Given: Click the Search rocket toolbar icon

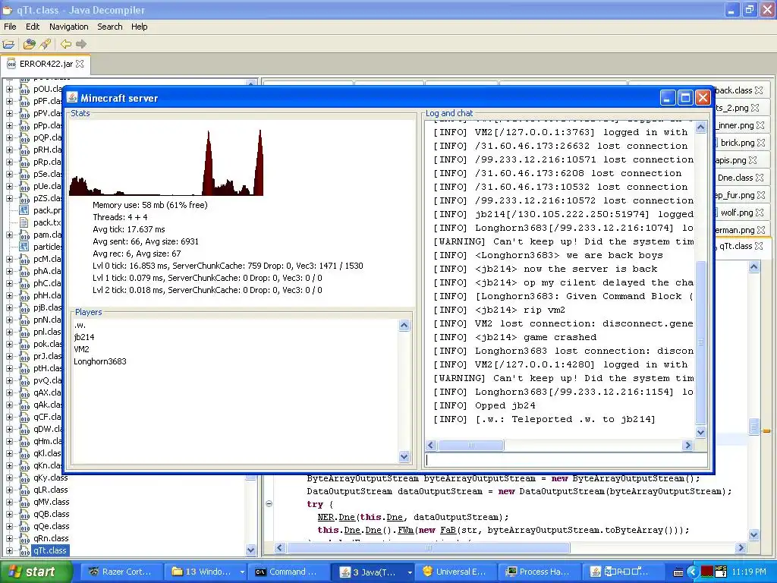Looking at the screenshot, I should 45,44.
